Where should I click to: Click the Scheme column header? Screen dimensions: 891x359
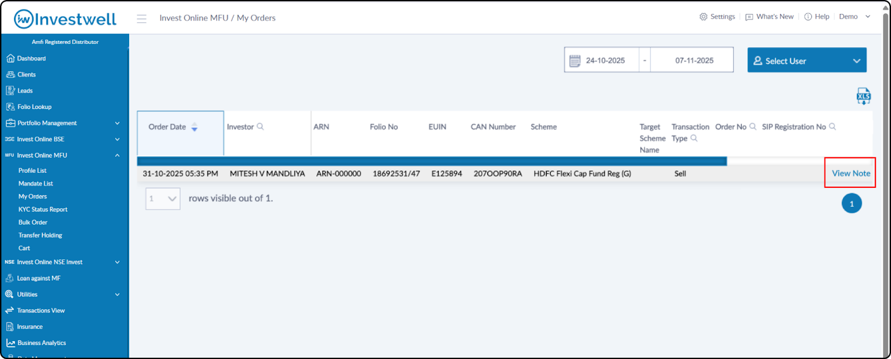(544, 127)
